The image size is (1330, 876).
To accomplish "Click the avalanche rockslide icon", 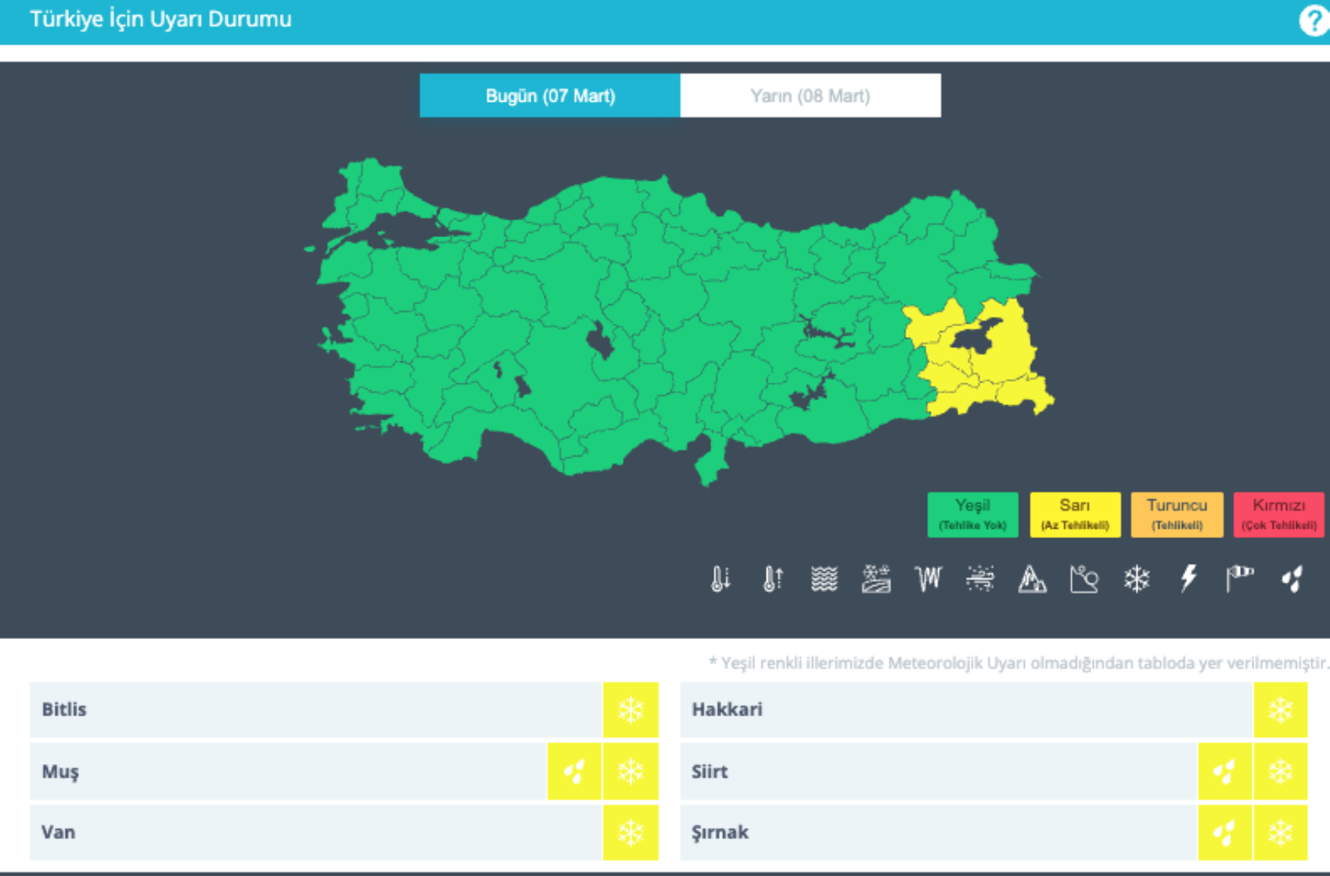I will pyautogui.click(x=1032, y=580).
